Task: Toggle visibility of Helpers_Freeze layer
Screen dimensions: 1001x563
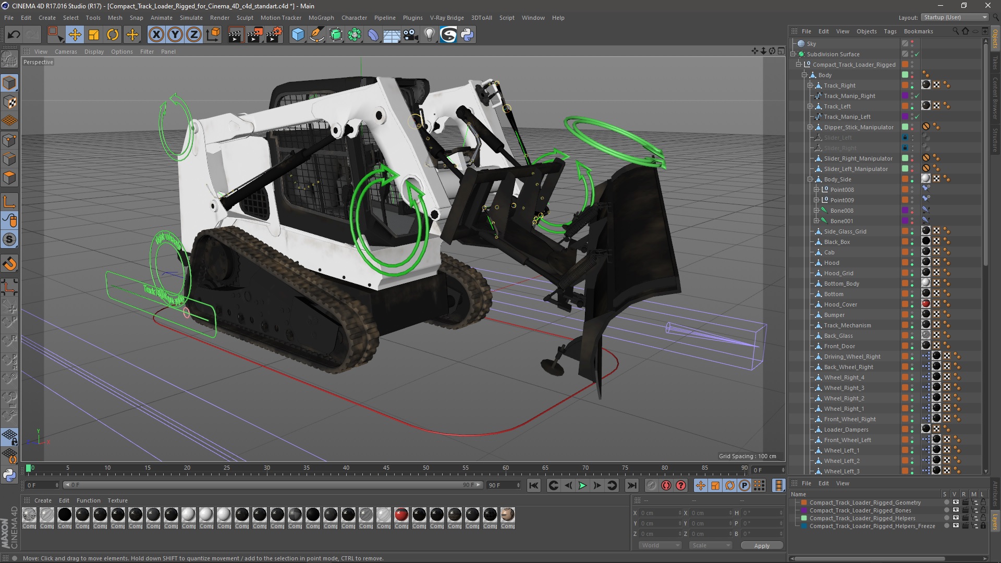Action: click(x=956, y=526)
